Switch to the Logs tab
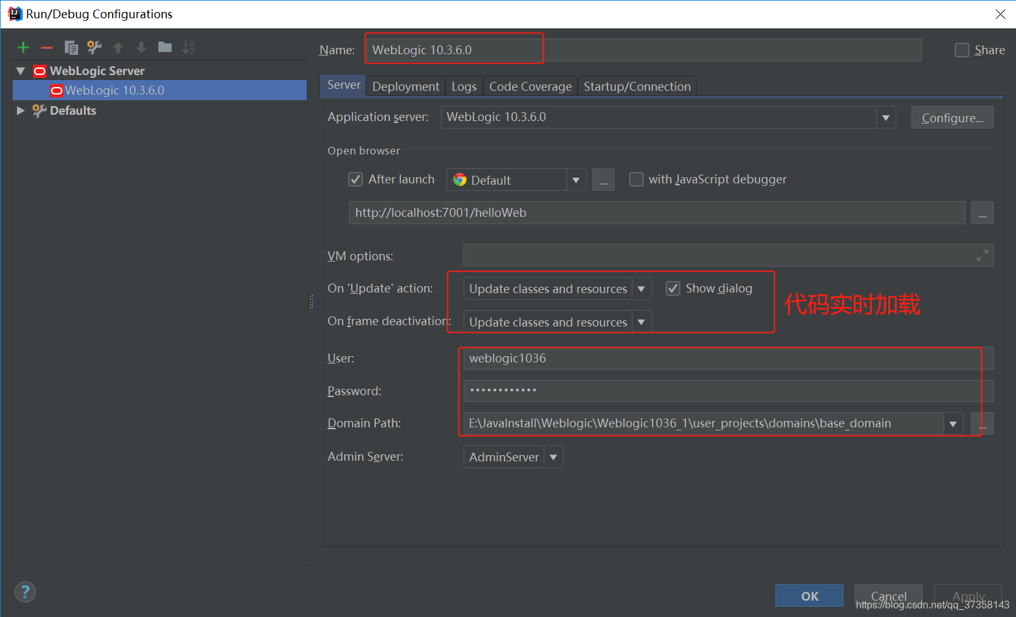The height and width of the screenshot is (617, 1016). tap(464, 86)
